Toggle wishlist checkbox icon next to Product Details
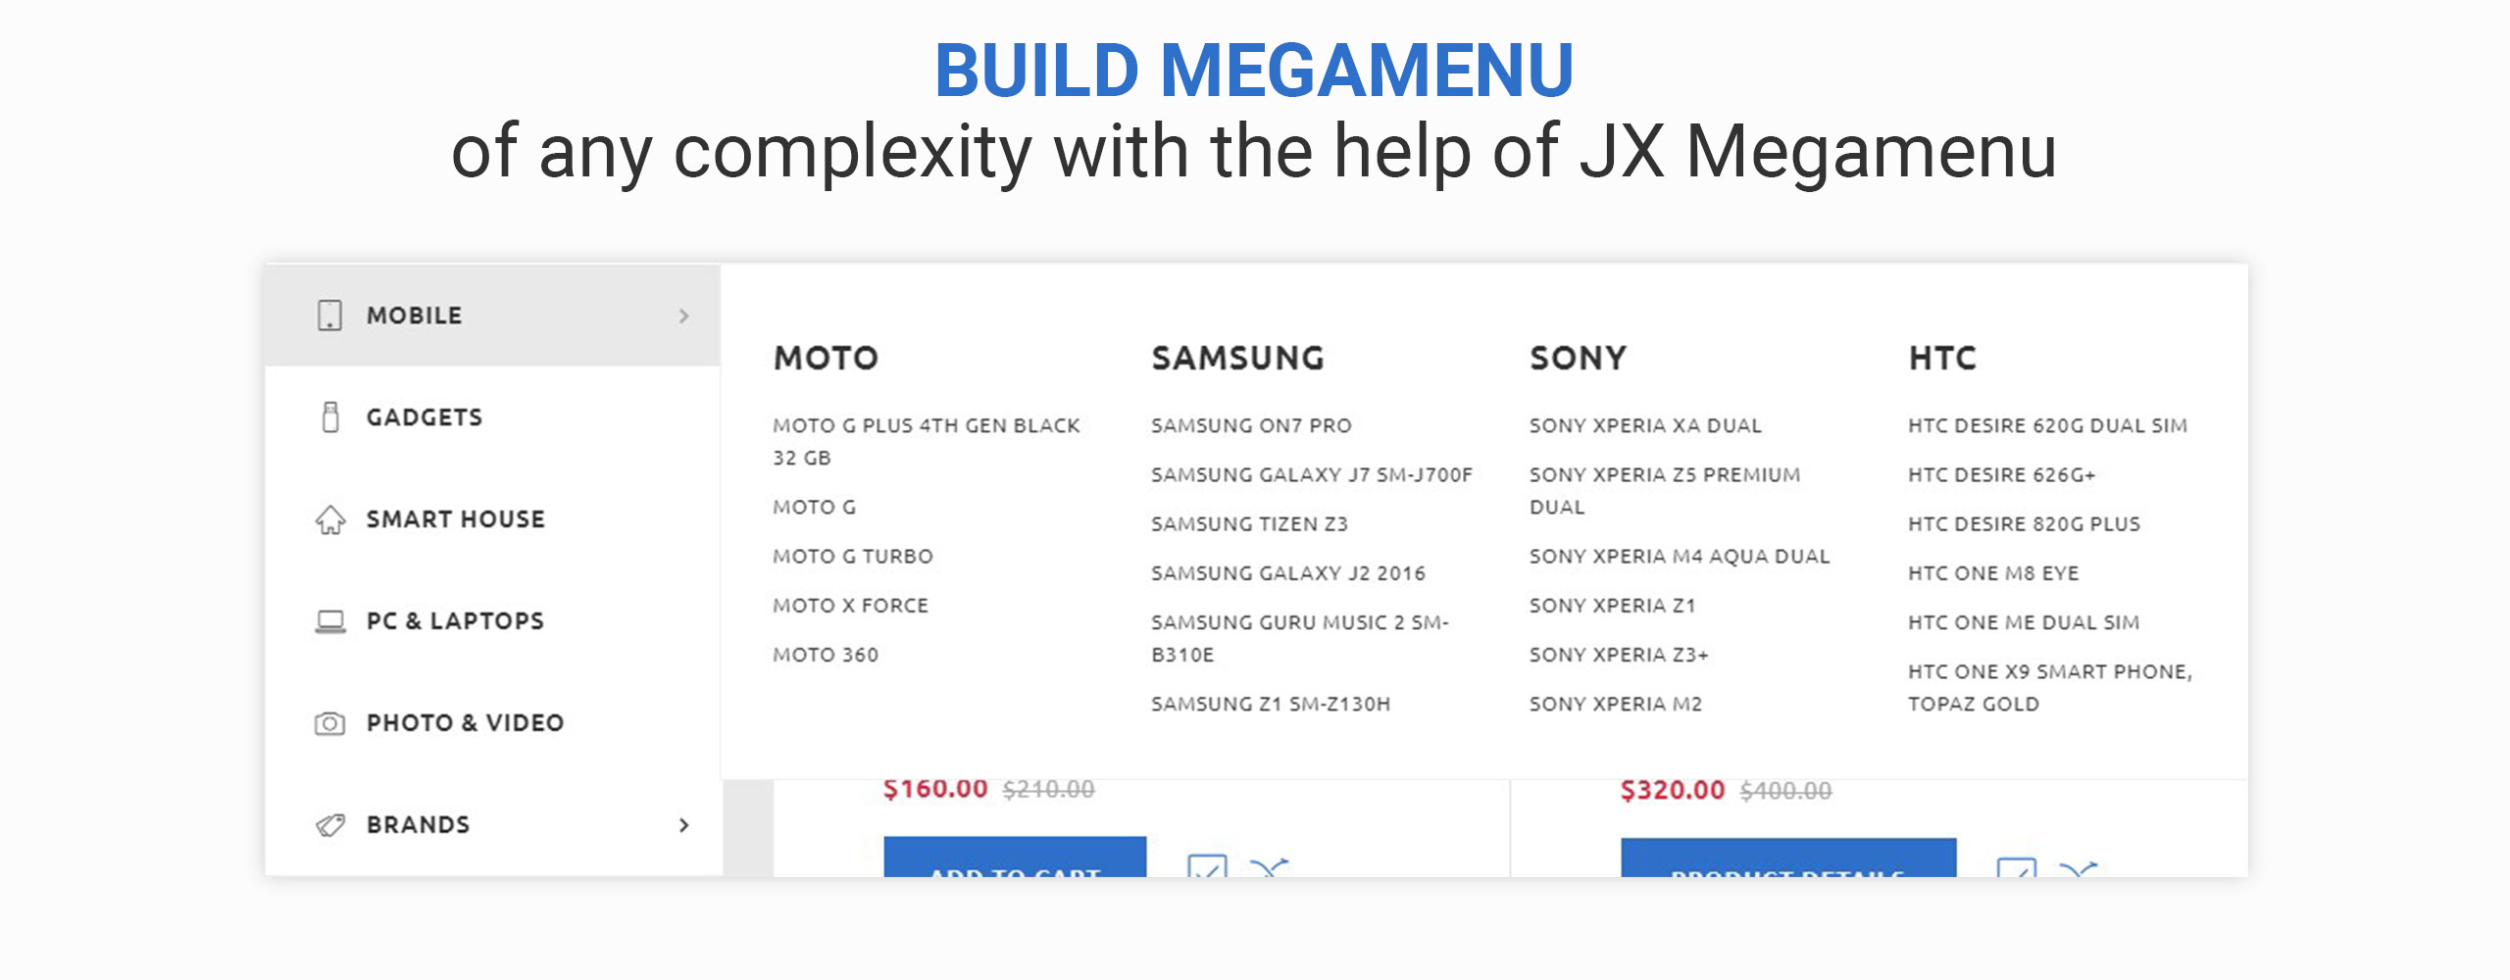Viewport: 2510px width, 980px height. click(2017, 867)
